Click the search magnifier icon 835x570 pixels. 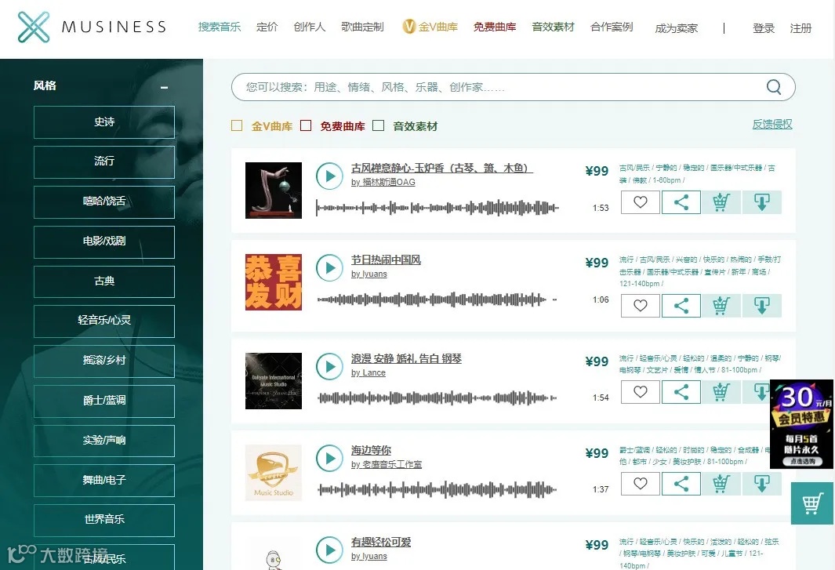point(773,87)
